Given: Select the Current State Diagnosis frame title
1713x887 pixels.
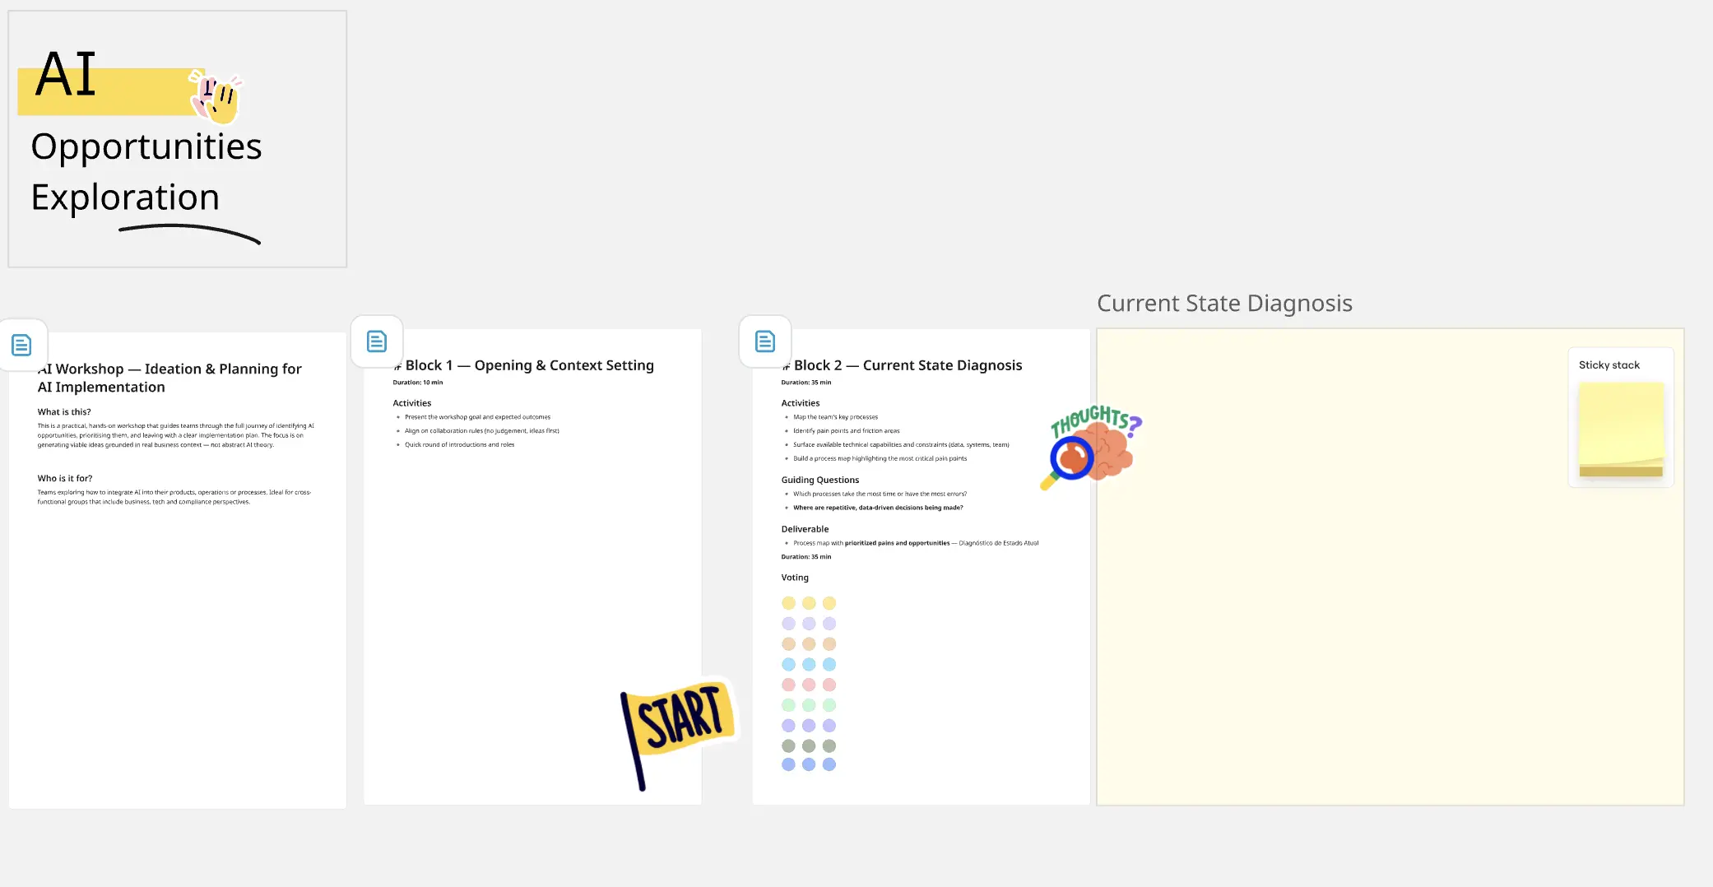Looking at the screenshot, I should (x=1224, y=304).
